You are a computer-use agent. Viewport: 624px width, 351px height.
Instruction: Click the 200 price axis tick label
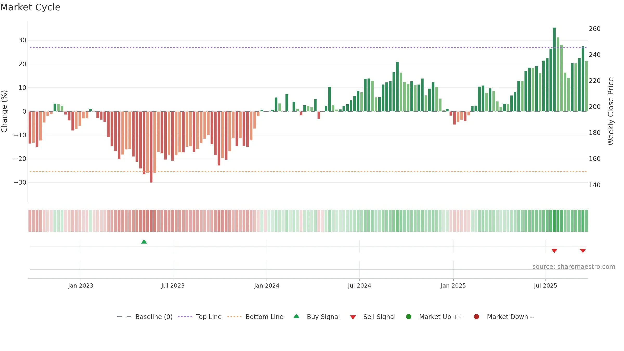coord(595,107)
